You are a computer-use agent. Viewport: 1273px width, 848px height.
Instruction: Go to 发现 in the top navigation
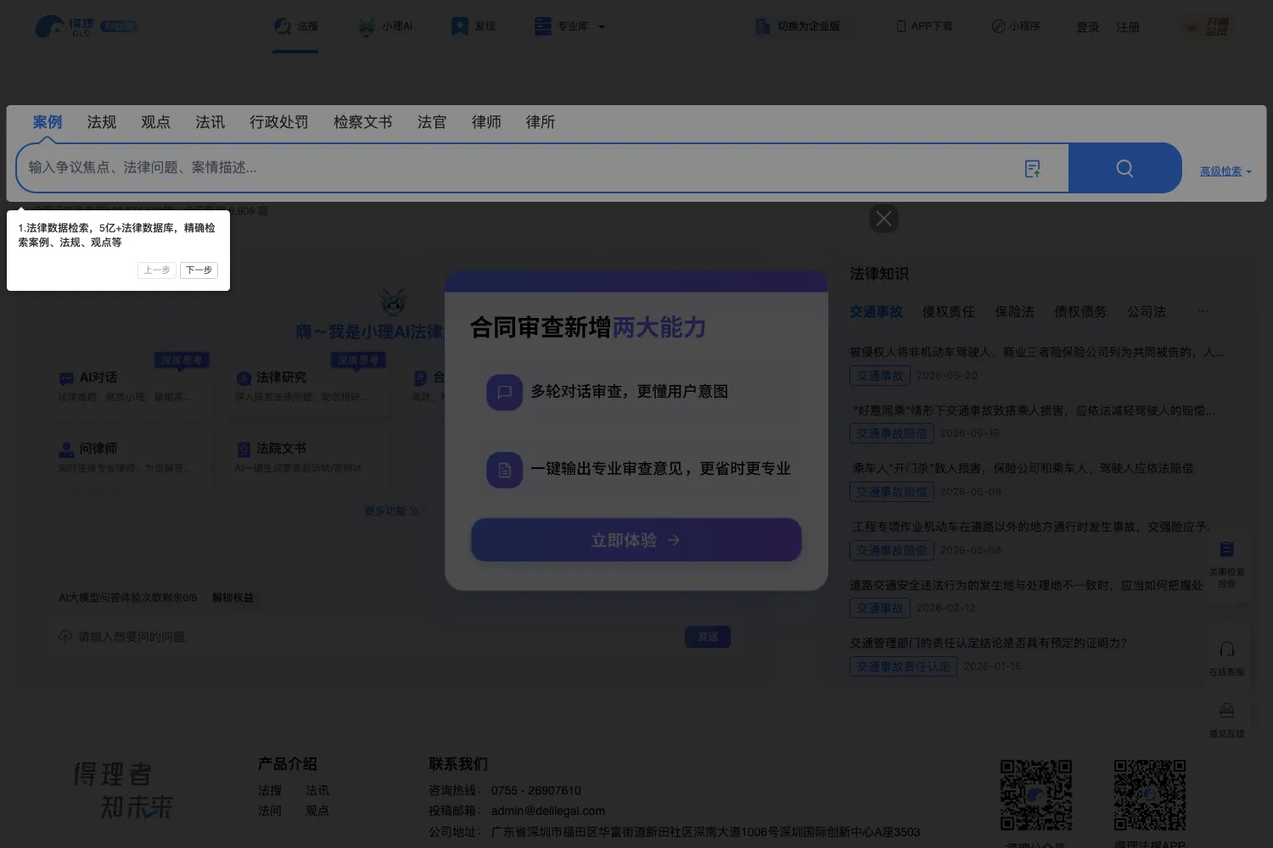click(473, 26)
